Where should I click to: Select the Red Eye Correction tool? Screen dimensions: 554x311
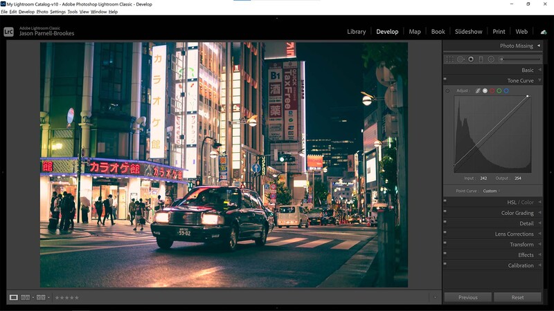click(x=471, y=59)
